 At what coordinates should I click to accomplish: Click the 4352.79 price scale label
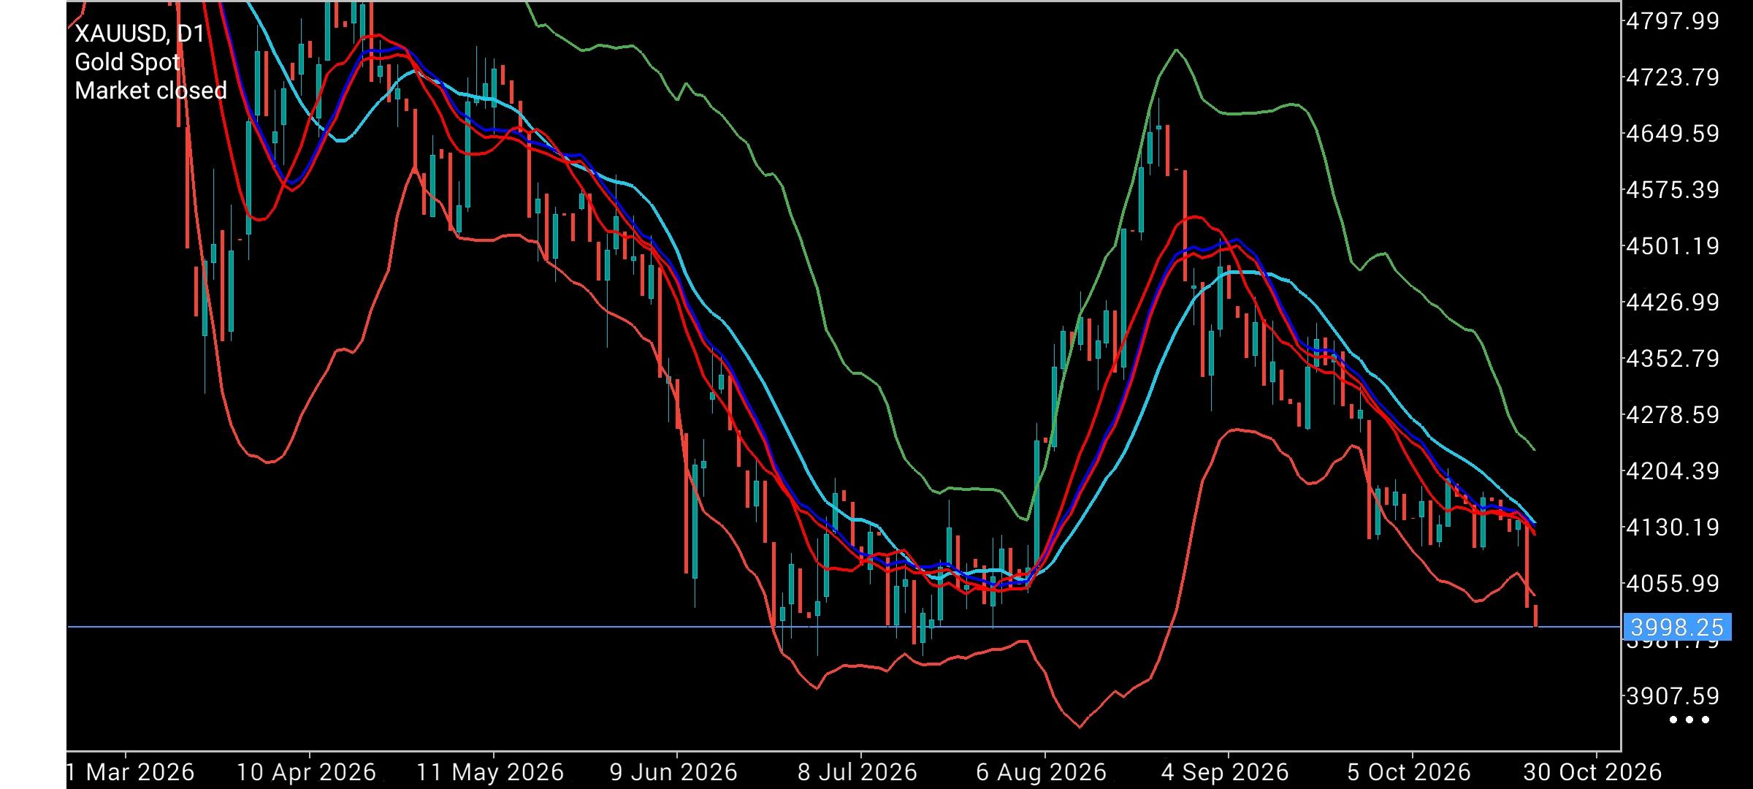coord(1673,359)
